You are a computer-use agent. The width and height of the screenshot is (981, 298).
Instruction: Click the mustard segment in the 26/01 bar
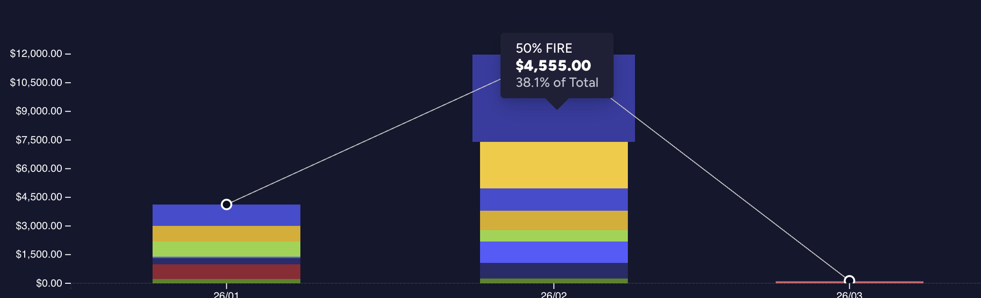226,233
